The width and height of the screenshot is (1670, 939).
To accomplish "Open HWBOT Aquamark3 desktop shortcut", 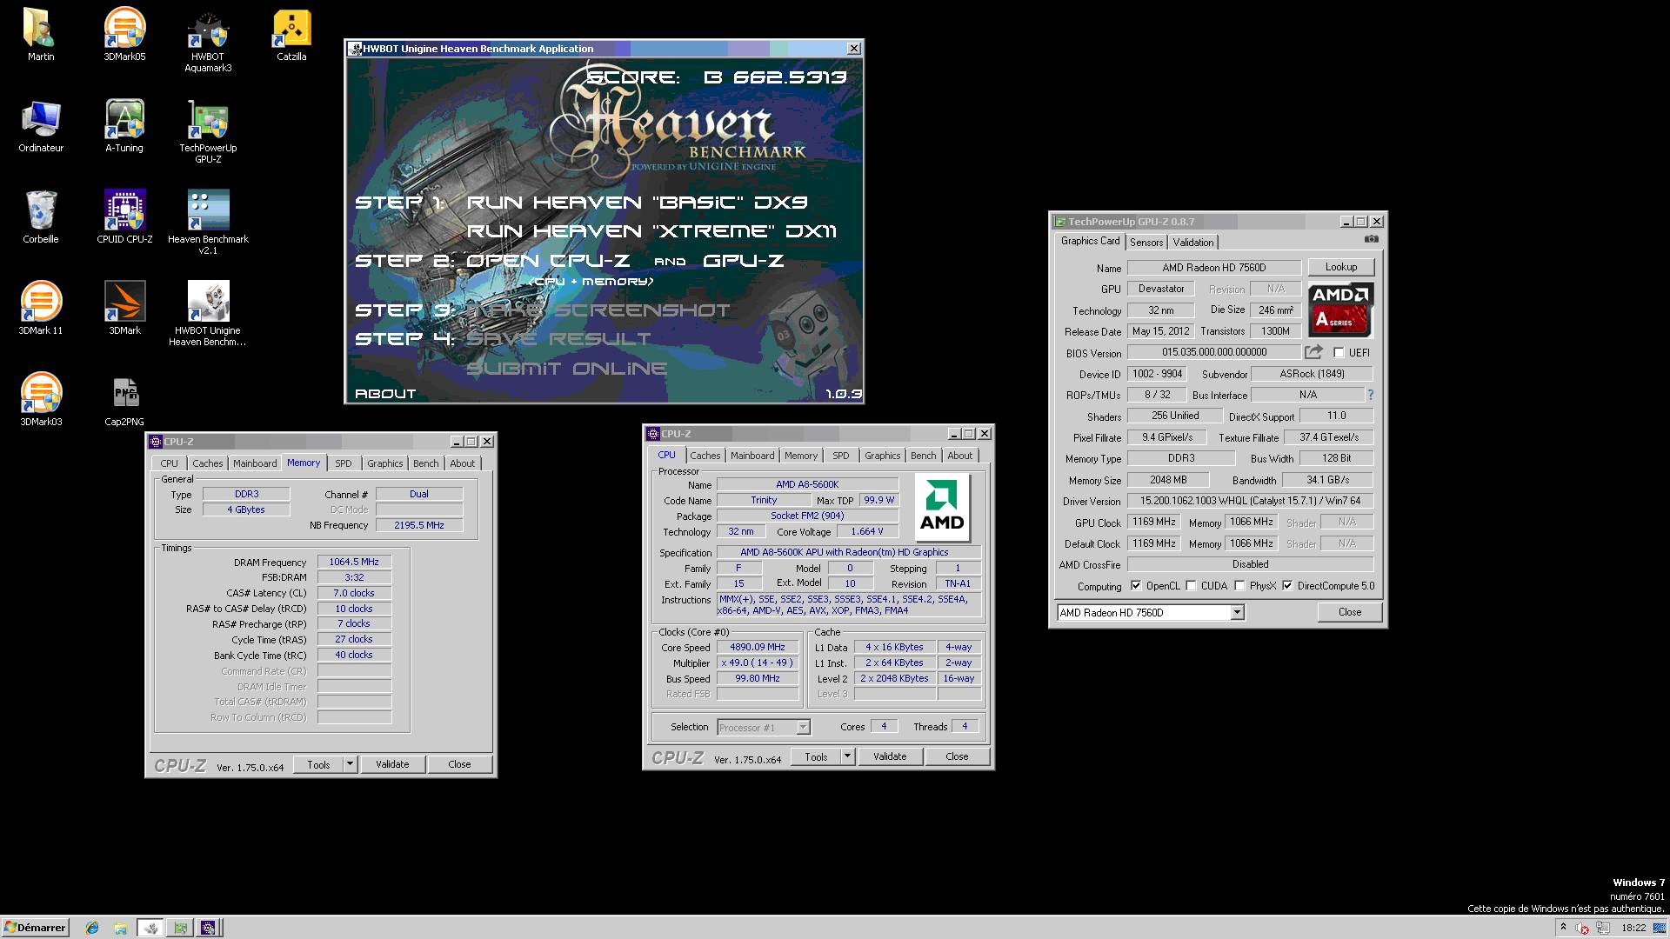I will tap(208, 41).
